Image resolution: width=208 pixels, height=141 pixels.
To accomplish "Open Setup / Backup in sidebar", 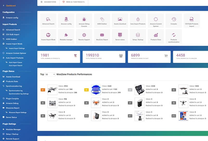I will (12, 134).
